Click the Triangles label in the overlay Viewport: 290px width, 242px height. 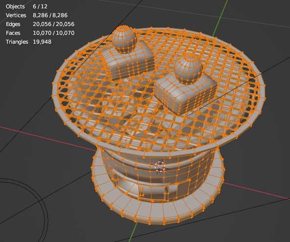[17, 42]
